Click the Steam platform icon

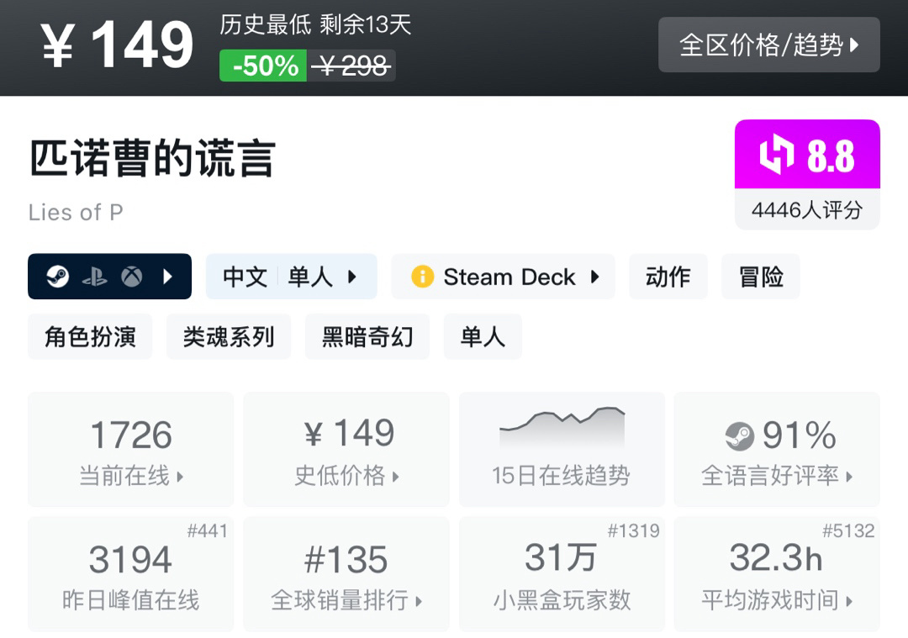[58, 277]
